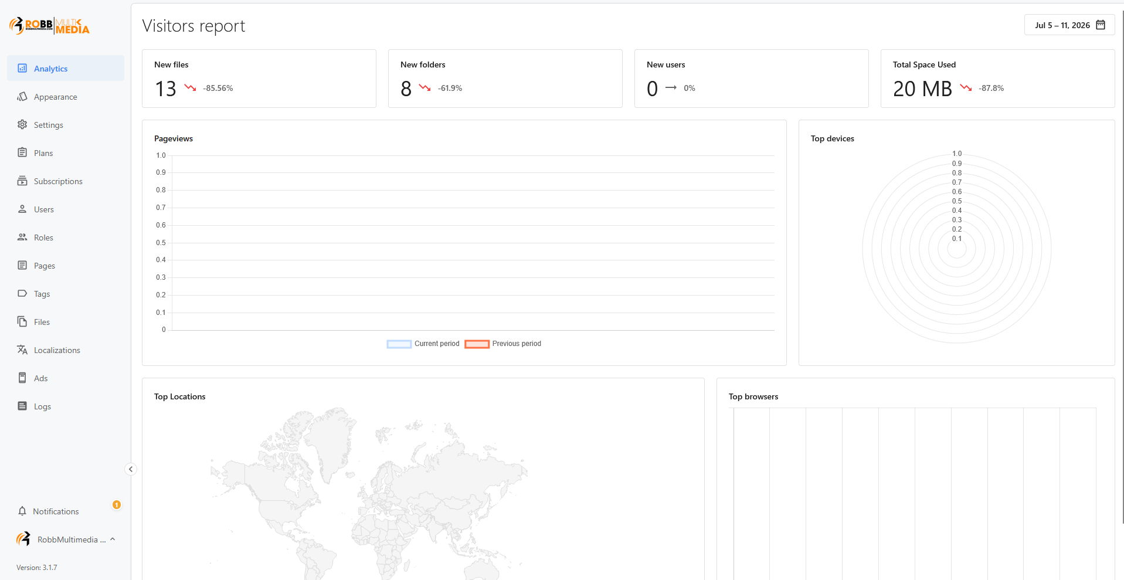Click the Subscriptions icon
Image resolution: width=1124 pixels, height=580 pixels.
pyautogui.click(x=22, y=181)
